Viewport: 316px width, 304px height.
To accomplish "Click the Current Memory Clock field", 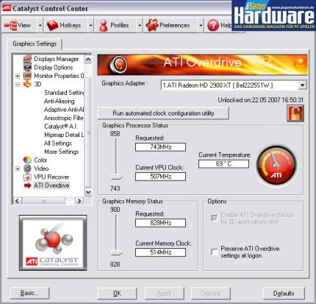I will coord(160,252).
